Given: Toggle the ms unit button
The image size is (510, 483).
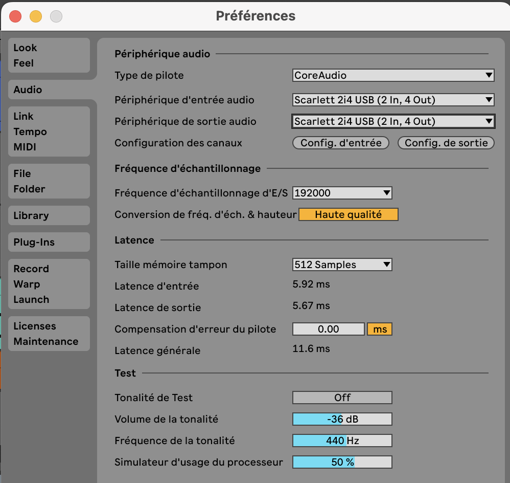Looking at the screenshot, I should tap(380, 329).
